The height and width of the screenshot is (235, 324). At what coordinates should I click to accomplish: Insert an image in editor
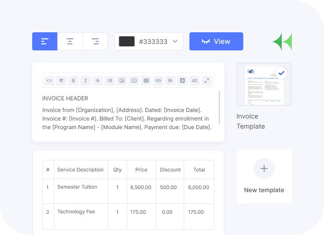pos(122,81)
